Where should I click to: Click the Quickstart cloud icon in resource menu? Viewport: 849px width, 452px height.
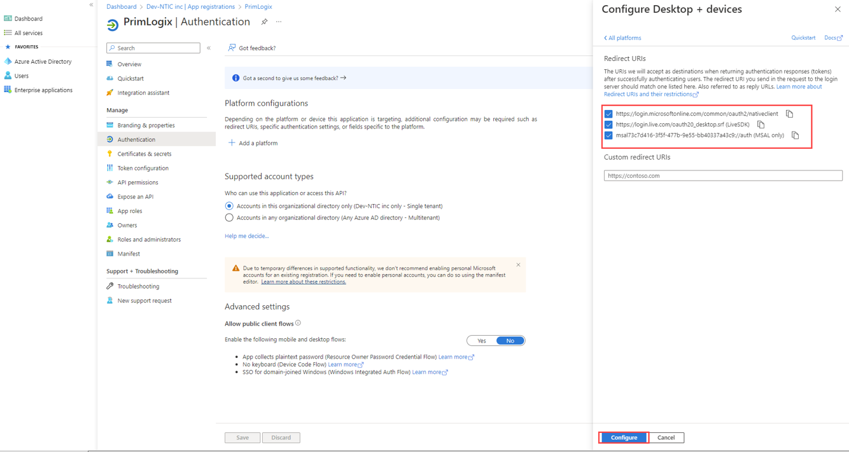109,78
